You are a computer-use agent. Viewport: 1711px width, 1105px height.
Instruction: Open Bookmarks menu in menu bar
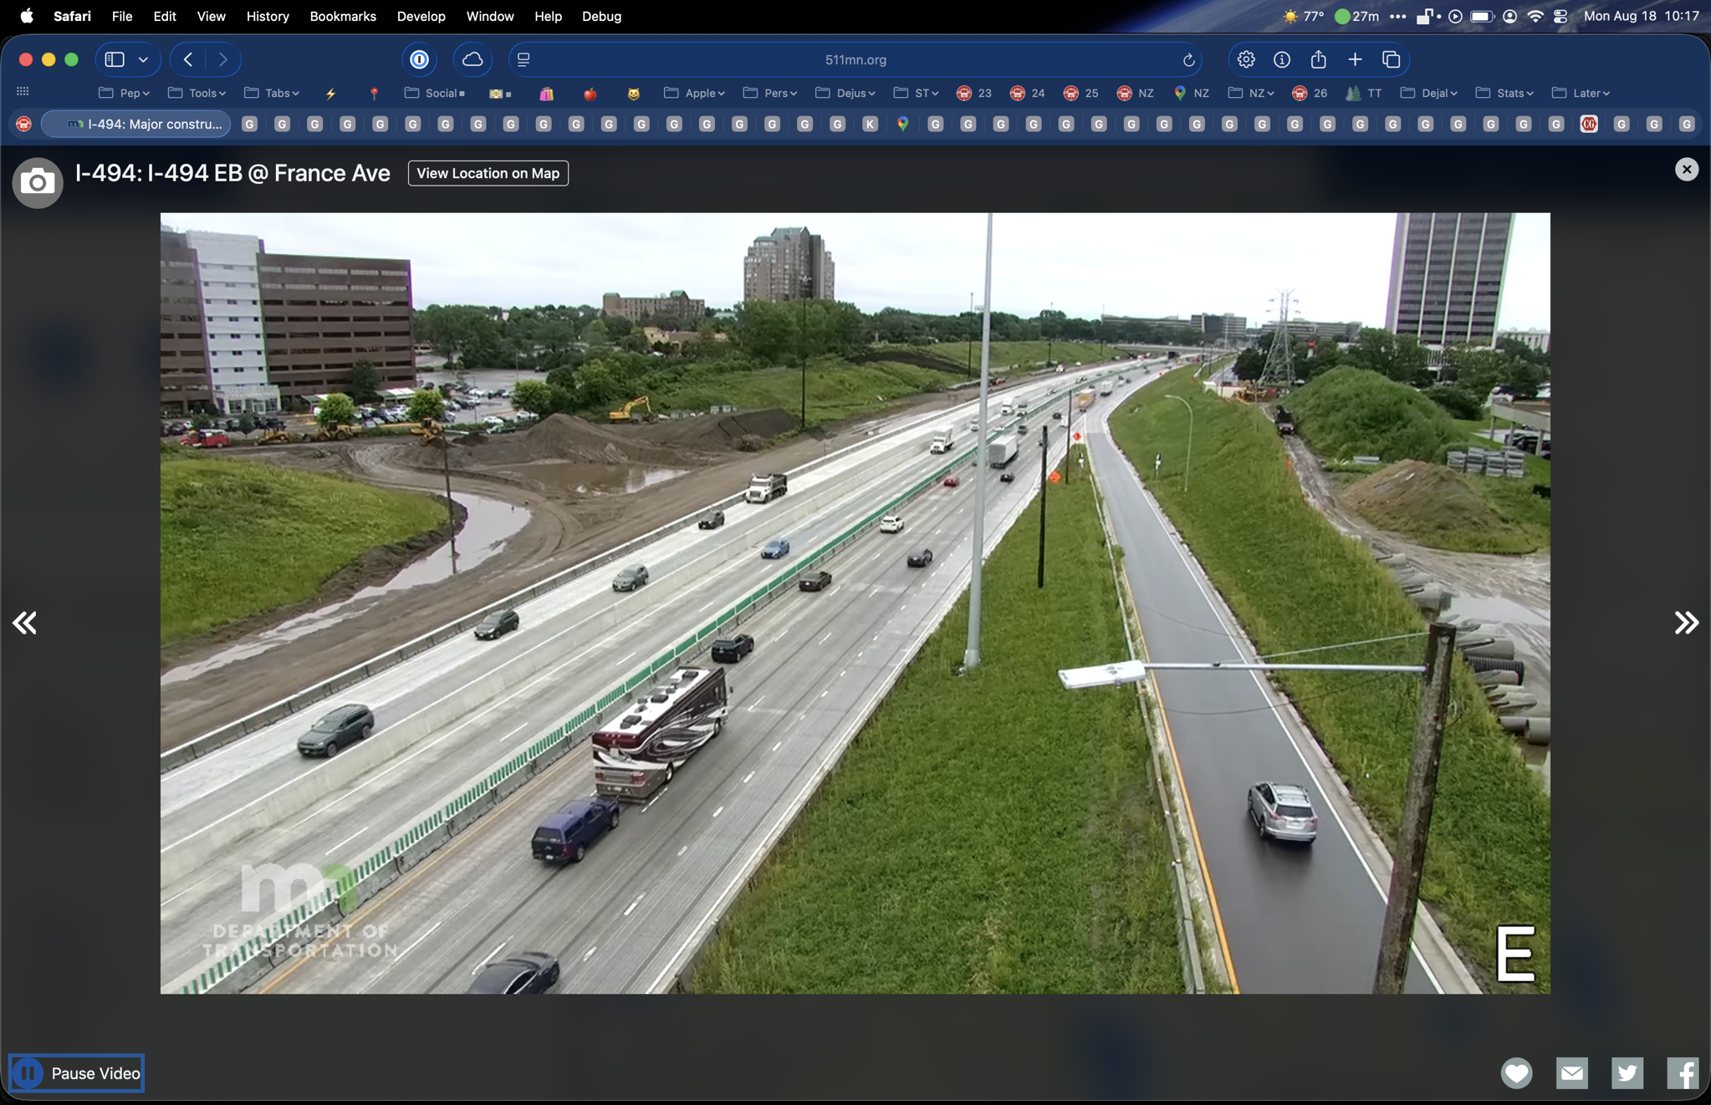(343, 16)
